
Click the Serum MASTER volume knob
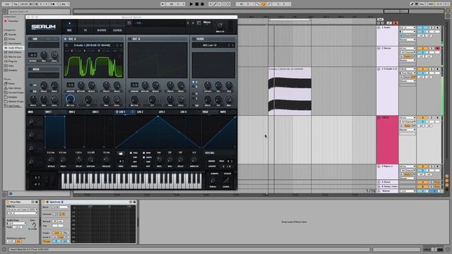(x=220, y=25)
